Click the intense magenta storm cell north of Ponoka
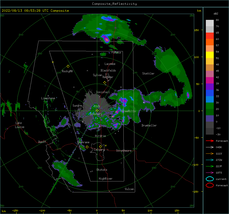 coord(107,39)
